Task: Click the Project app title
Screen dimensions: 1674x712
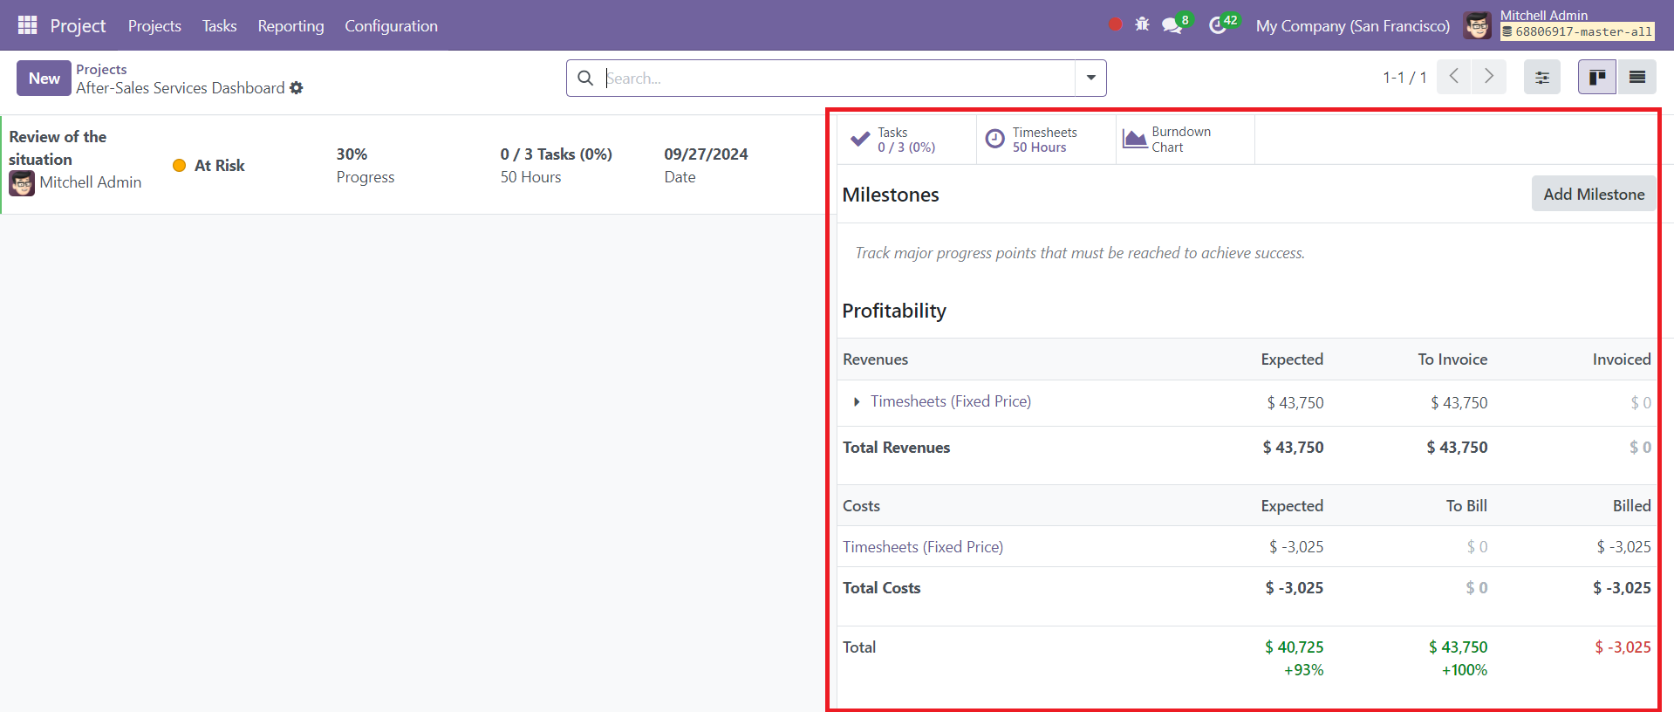Action: (78, 26)
